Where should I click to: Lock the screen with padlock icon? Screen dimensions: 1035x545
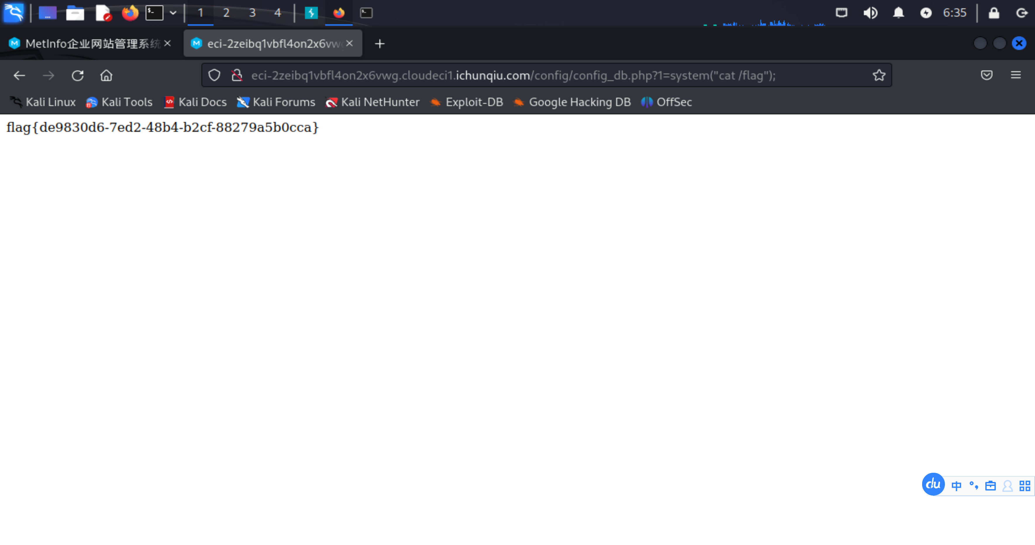coord(994,13)
